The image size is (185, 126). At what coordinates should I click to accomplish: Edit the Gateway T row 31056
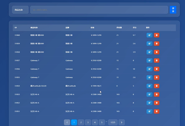(x=149, y=69)
